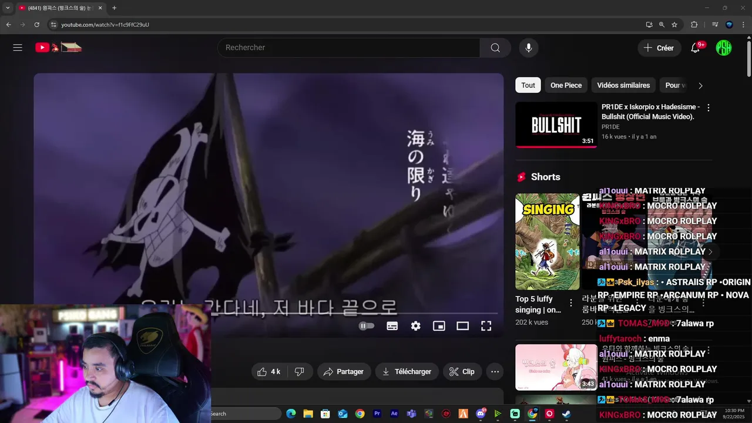Click the site information icon in address bar
The height and width of the screenshot is (423, 752).
(x=53, y=25)
